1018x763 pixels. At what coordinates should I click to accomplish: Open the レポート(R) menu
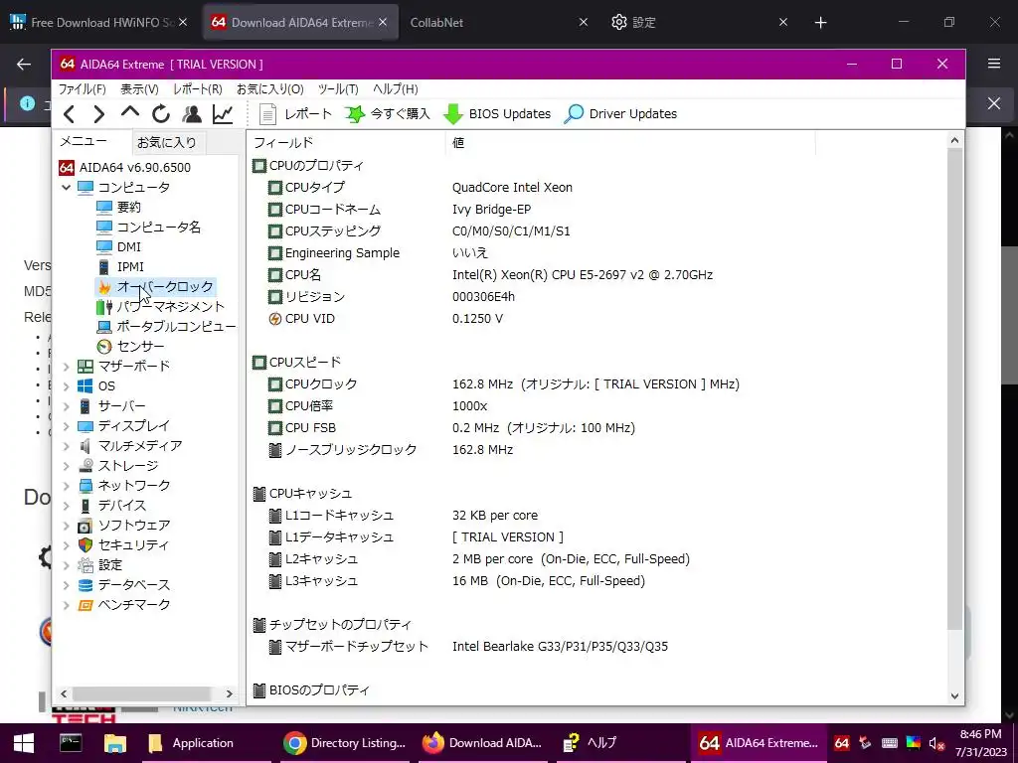pyautogui.click(x=198, y=88)
